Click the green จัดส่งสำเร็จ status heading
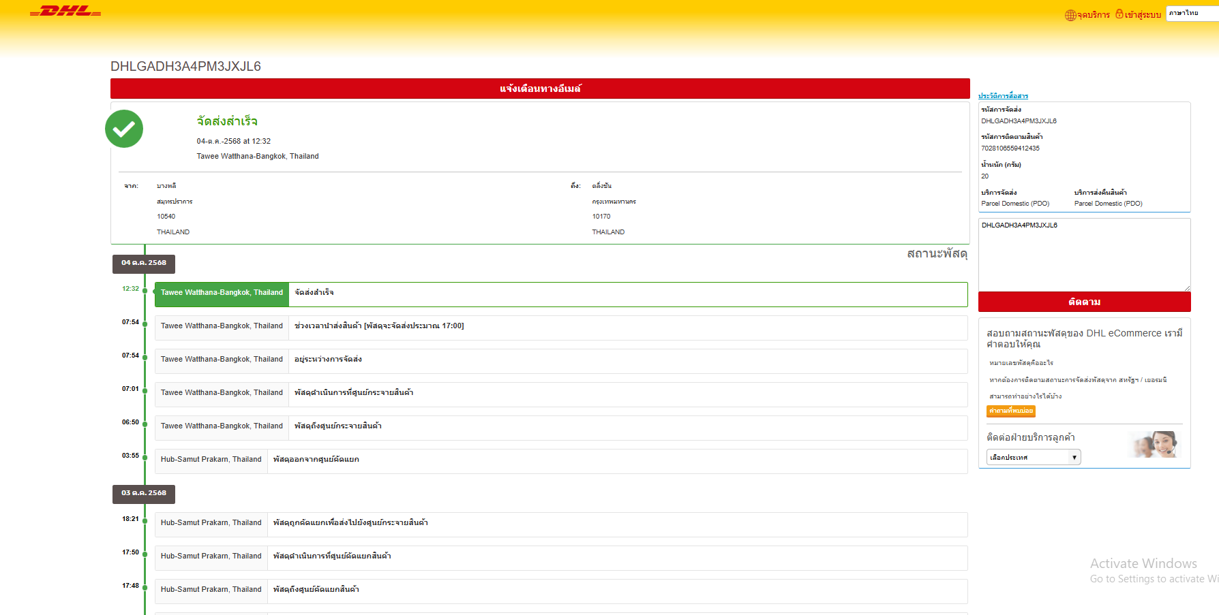 (227, 121)
